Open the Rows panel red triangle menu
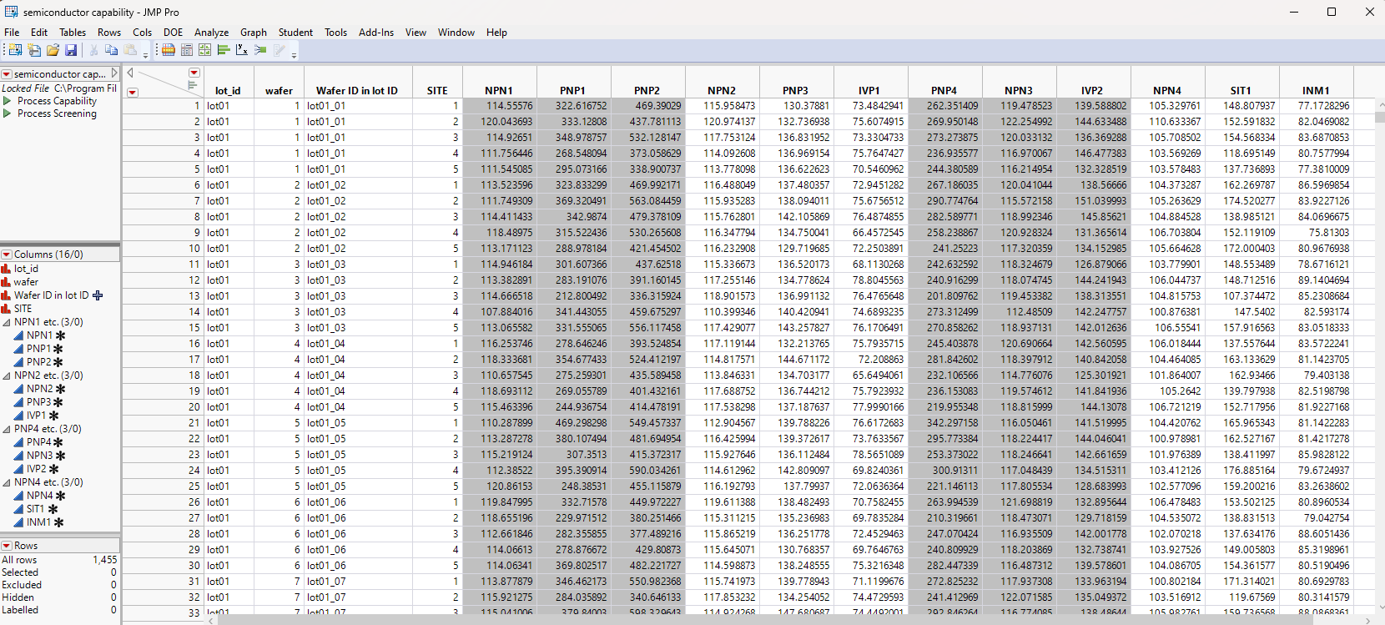 [x=7, y=546]
